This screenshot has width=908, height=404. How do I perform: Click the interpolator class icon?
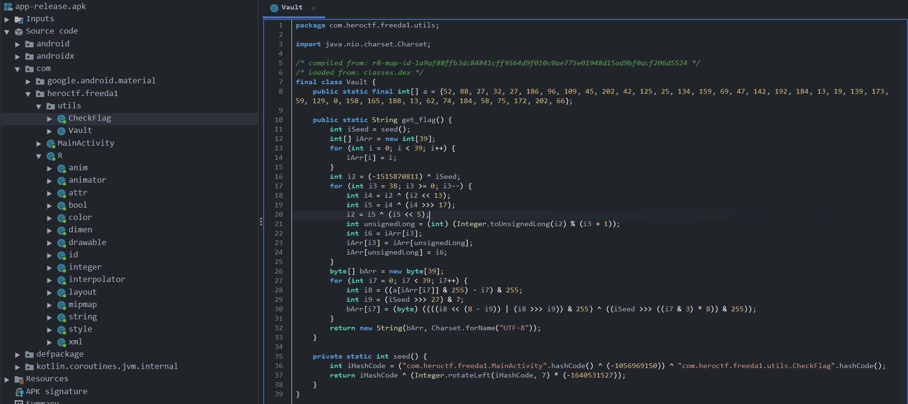point(62,280)
